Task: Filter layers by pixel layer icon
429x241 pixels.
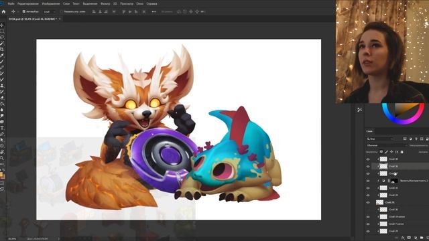Action: [x=405, y=139]
